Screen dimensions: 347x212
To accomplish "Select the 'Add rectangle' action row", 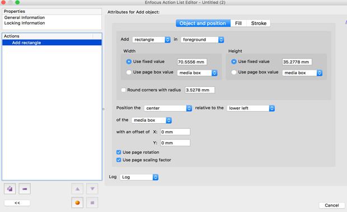I will [52, 42].
